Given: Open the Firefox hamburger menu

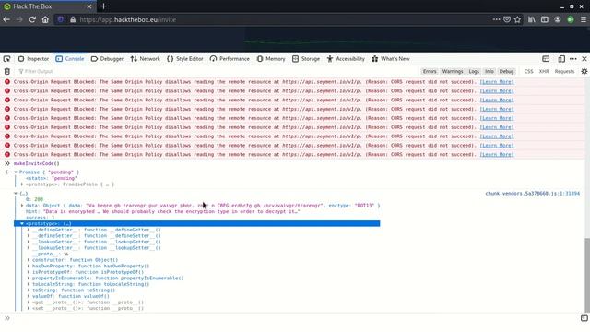Looking at the screenshot, I should coord(584,19).
